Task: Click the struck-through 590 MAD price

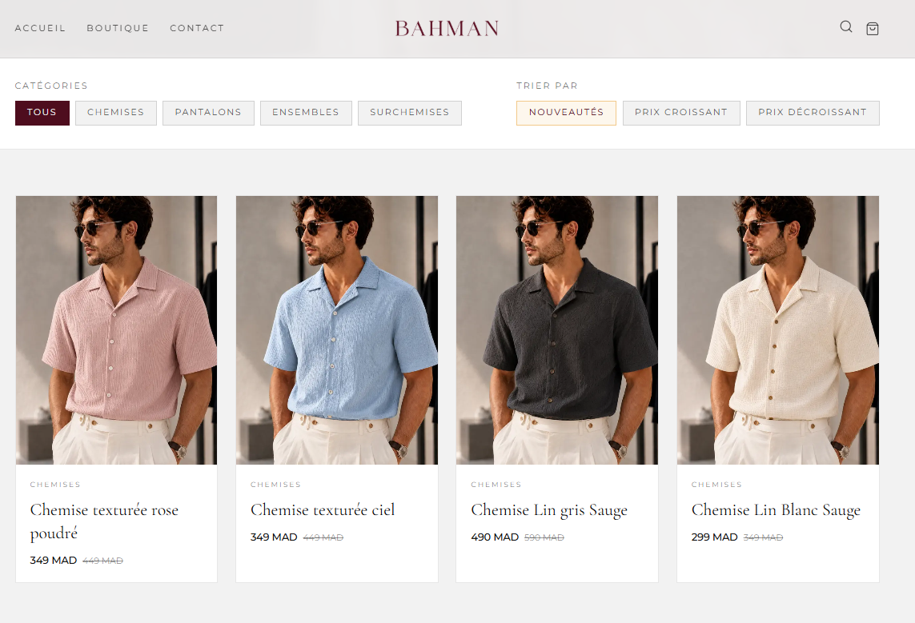Action: [x=544, y=537]
